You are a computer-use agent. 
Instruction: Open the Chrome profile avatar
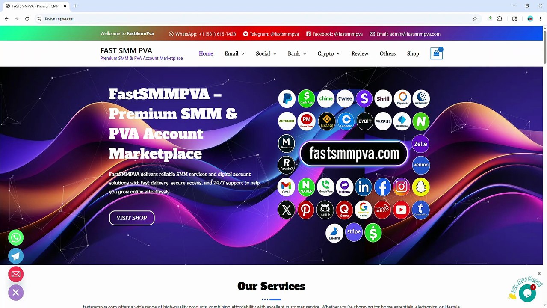[530, 19]
